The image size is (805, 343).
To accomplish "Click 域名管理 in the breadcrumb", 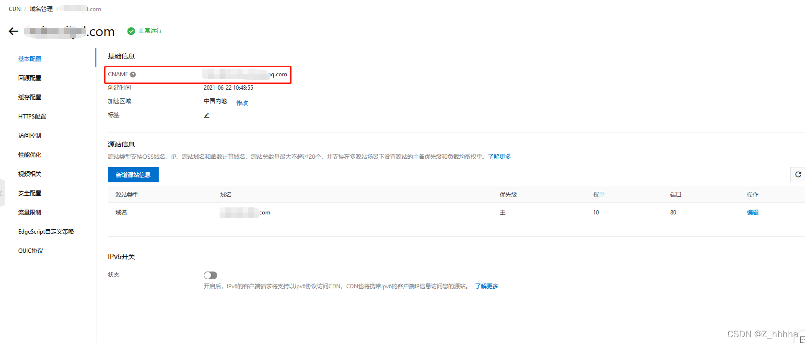I will click(x=41, y=9).
